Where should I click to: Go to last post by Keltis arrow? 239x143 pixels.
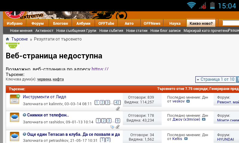(186, 139)
